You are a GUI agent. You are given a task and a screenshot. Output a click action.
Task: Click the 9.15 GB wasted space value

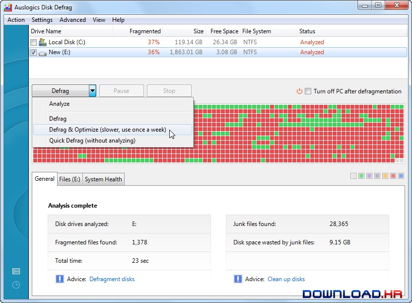coord(340,242)
